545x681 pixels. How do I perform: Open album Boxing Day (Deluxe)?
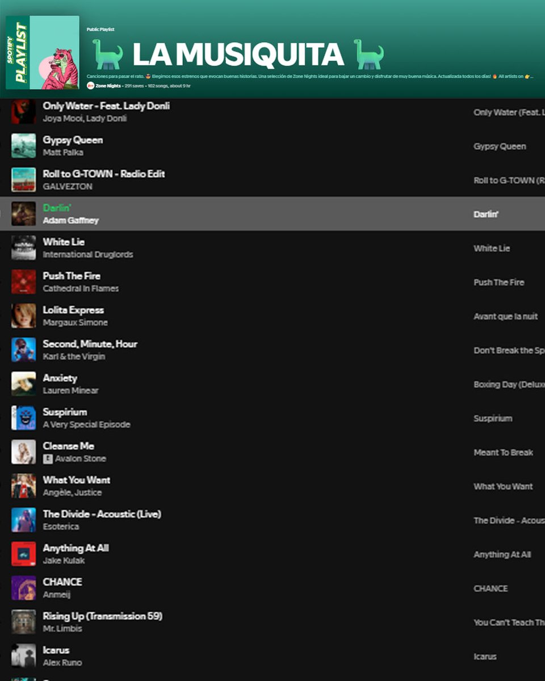click(509, 385)
